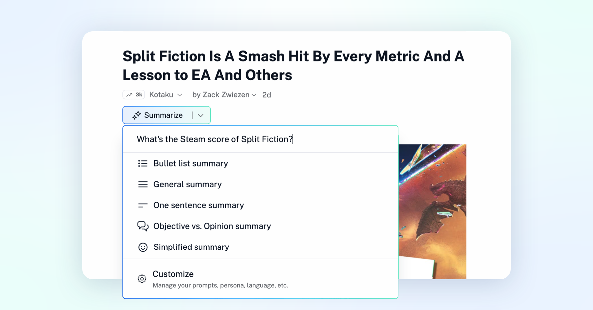593x310 pixels.
Task: Select Bullet list summary option
Action: [191, 163]
